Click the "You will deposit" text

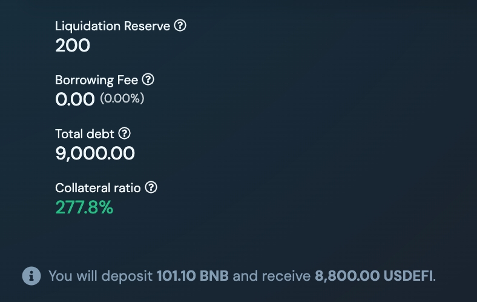[100, 277]
